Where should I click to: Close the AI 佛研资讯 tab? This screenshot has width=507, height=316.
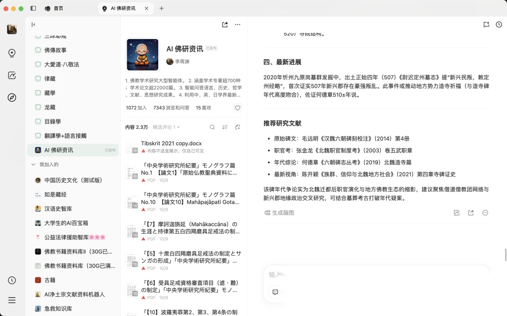click(x=146, y=8)
